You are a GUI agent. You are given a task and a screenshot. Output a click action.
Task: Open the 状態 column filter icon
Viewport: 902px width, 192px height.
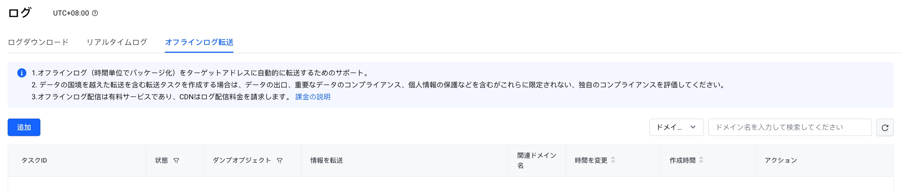(176, 160)
